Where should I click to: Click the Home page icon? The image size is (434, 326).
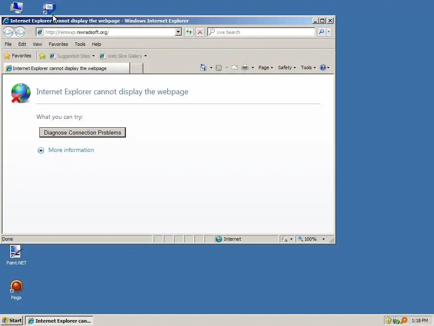point(203,67)
